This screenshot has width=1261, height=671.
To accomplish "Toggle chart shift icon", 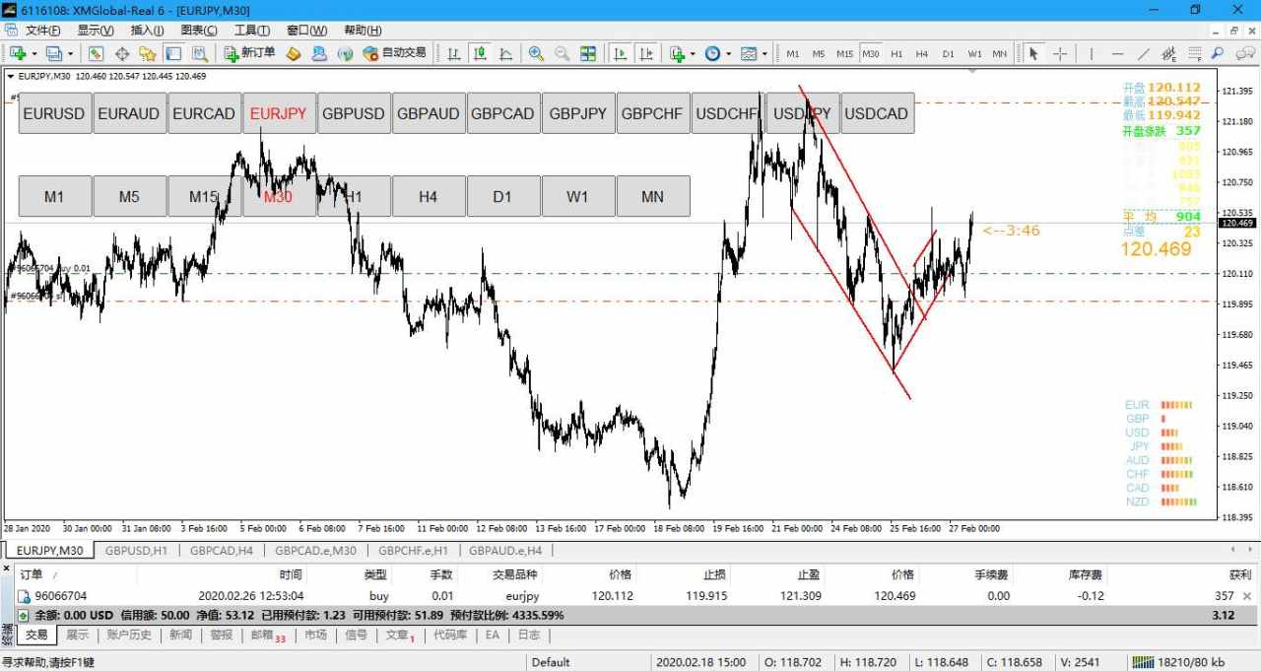I will click(645, 53).
